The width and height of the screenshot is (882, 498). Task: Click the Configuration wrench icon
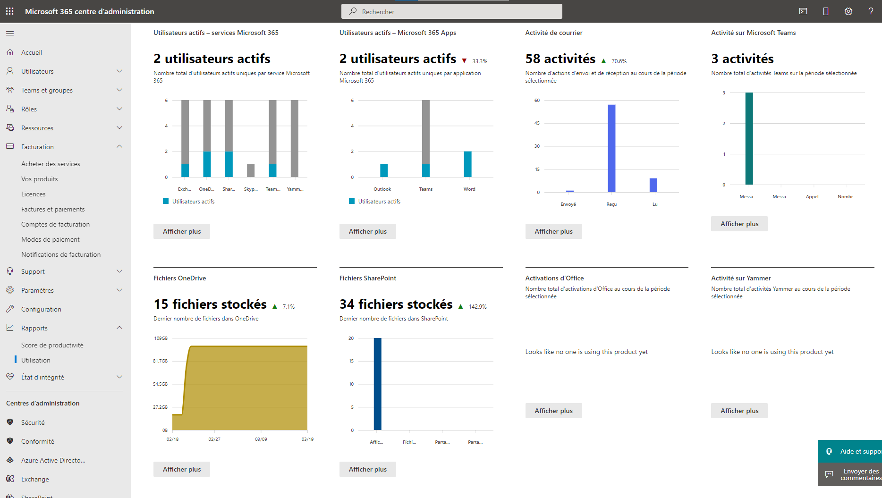coord(10,309)
